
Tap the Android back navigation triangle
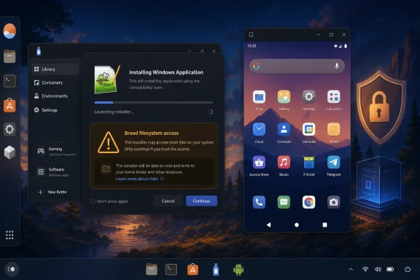tap(268, 225)
